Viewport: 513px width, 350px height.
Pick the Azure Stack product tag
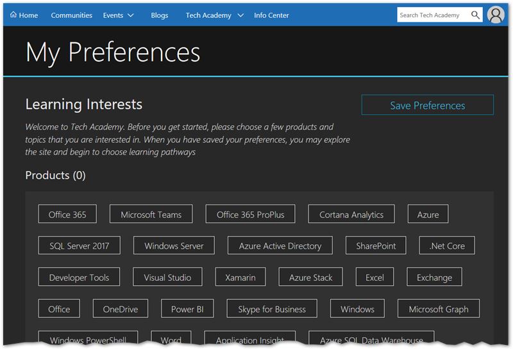(x=310, y=277)
